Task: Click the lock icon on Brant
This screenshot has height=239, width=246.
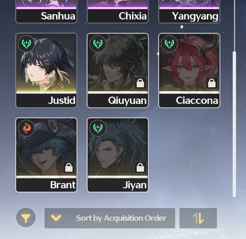Action: pyautogui.click(x=69, y=167)
